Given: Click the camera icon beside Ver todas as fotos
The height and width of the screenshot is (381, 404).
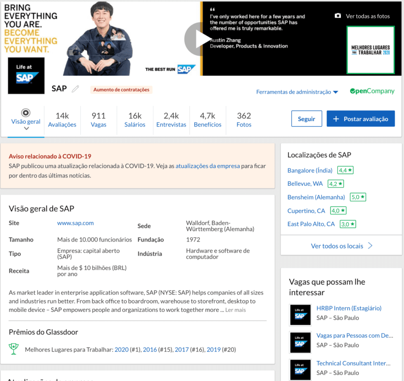Looking at the screenshot, I should pos(338,16).
